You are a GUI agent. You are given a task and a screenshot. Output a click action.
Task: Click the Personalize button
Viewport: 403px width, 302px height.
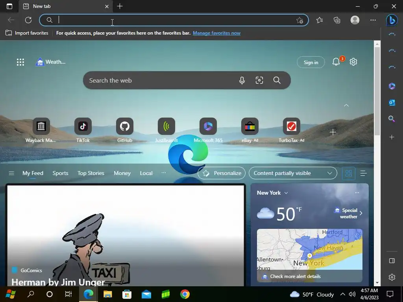pyautogui.click(x=222, y=173)
